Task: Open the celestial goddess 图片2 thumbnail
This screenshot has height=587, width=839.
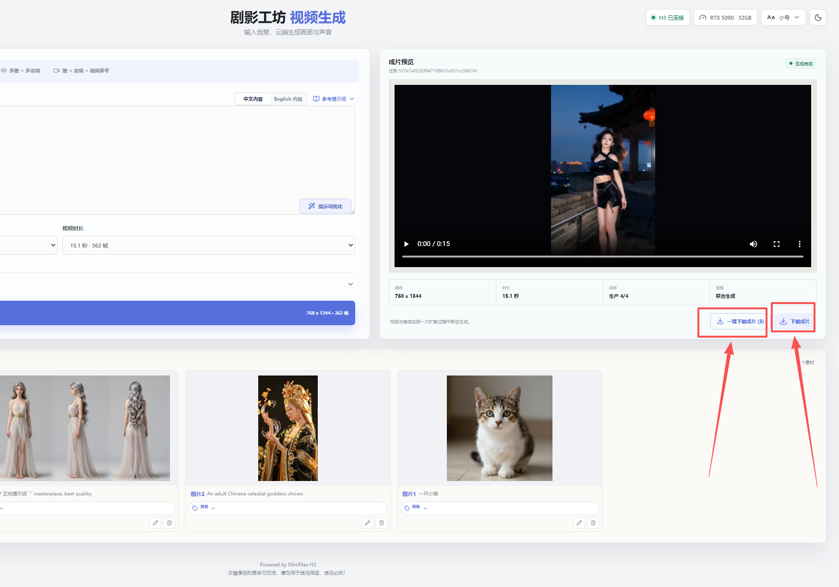Action: 288,428
